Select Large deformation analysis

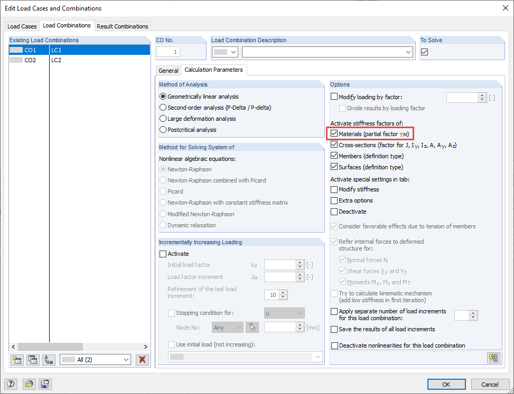click(x=163, y=119)
